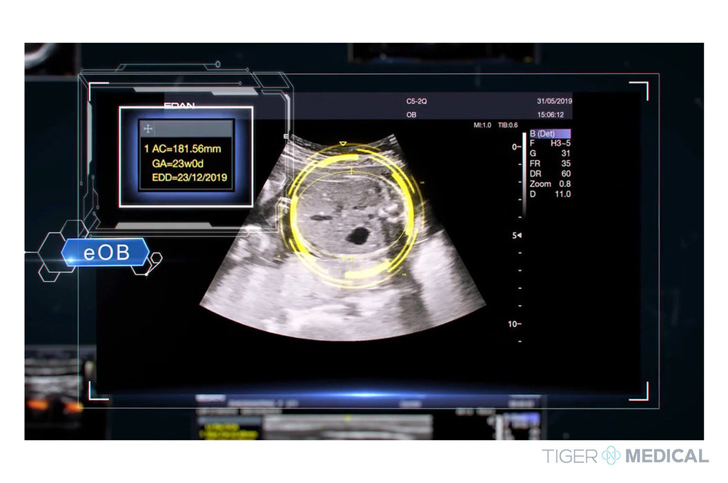The width and height of the screenshot is (728, 483).
Task: Click the EDAN logo in the header
Action: 179,106
